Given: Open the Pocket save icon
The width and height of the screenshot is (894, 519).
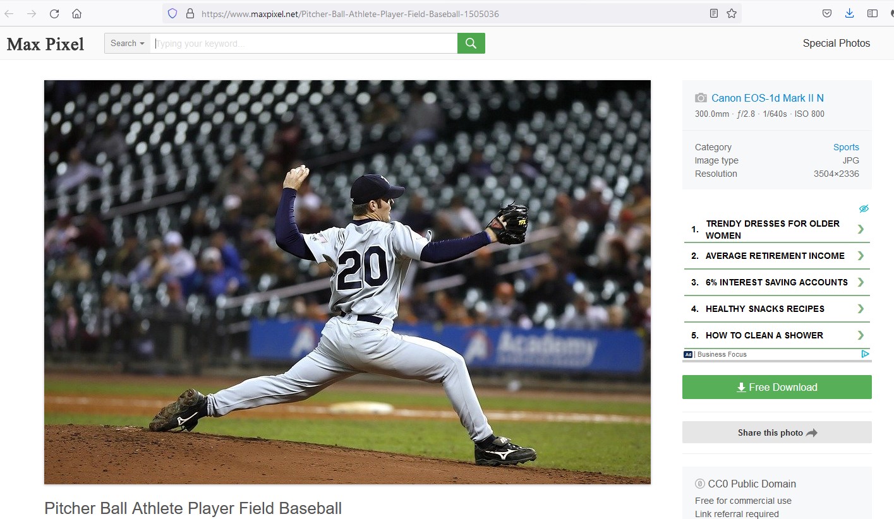Looking at the screenshot, I should coord(827,13).
